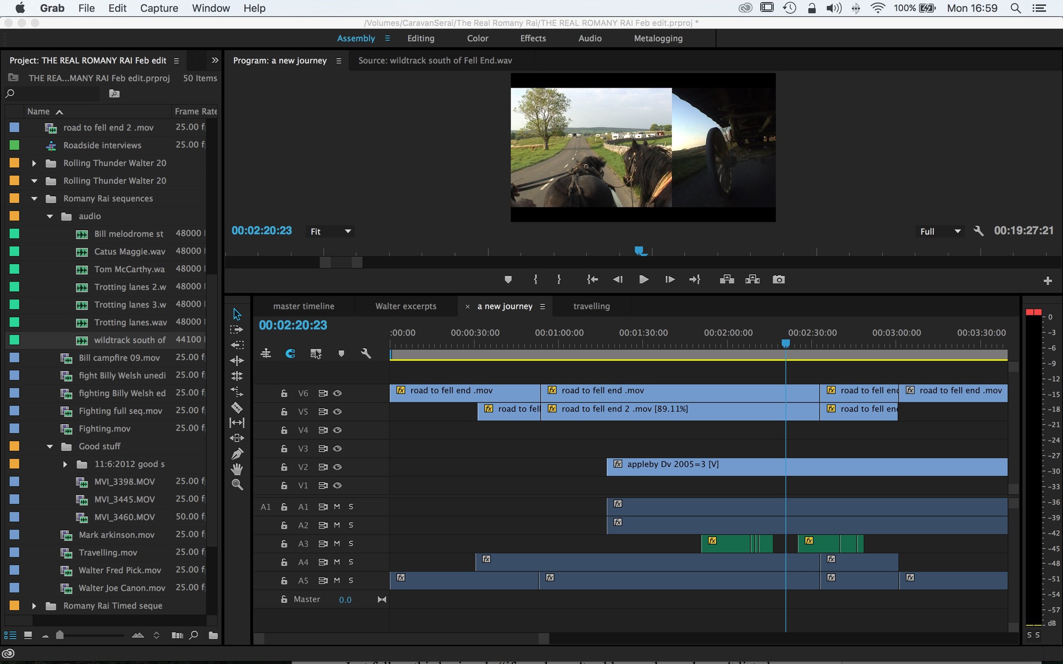Toggle Snap in the timeline
The image size is (1063, 664).
tap(290, 353)
